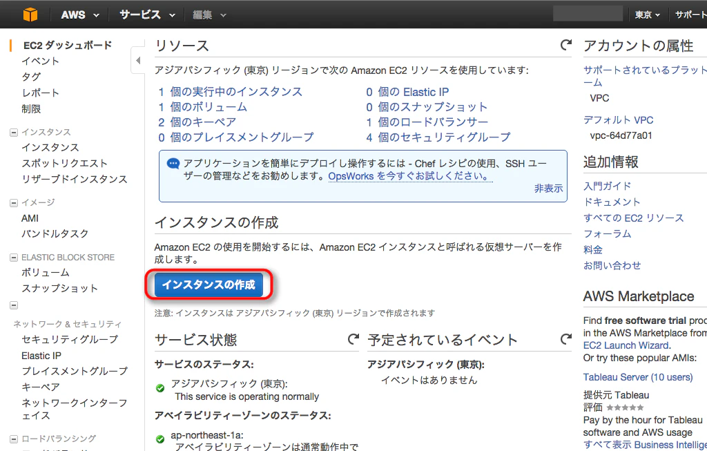Click the 1 個のボリューム link
707x451 pixels.
pyautogui.click(x=202, y=107)
